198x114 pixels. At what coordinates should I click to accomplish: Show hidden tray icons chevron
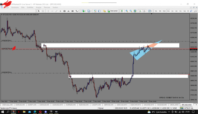point(169,112)
